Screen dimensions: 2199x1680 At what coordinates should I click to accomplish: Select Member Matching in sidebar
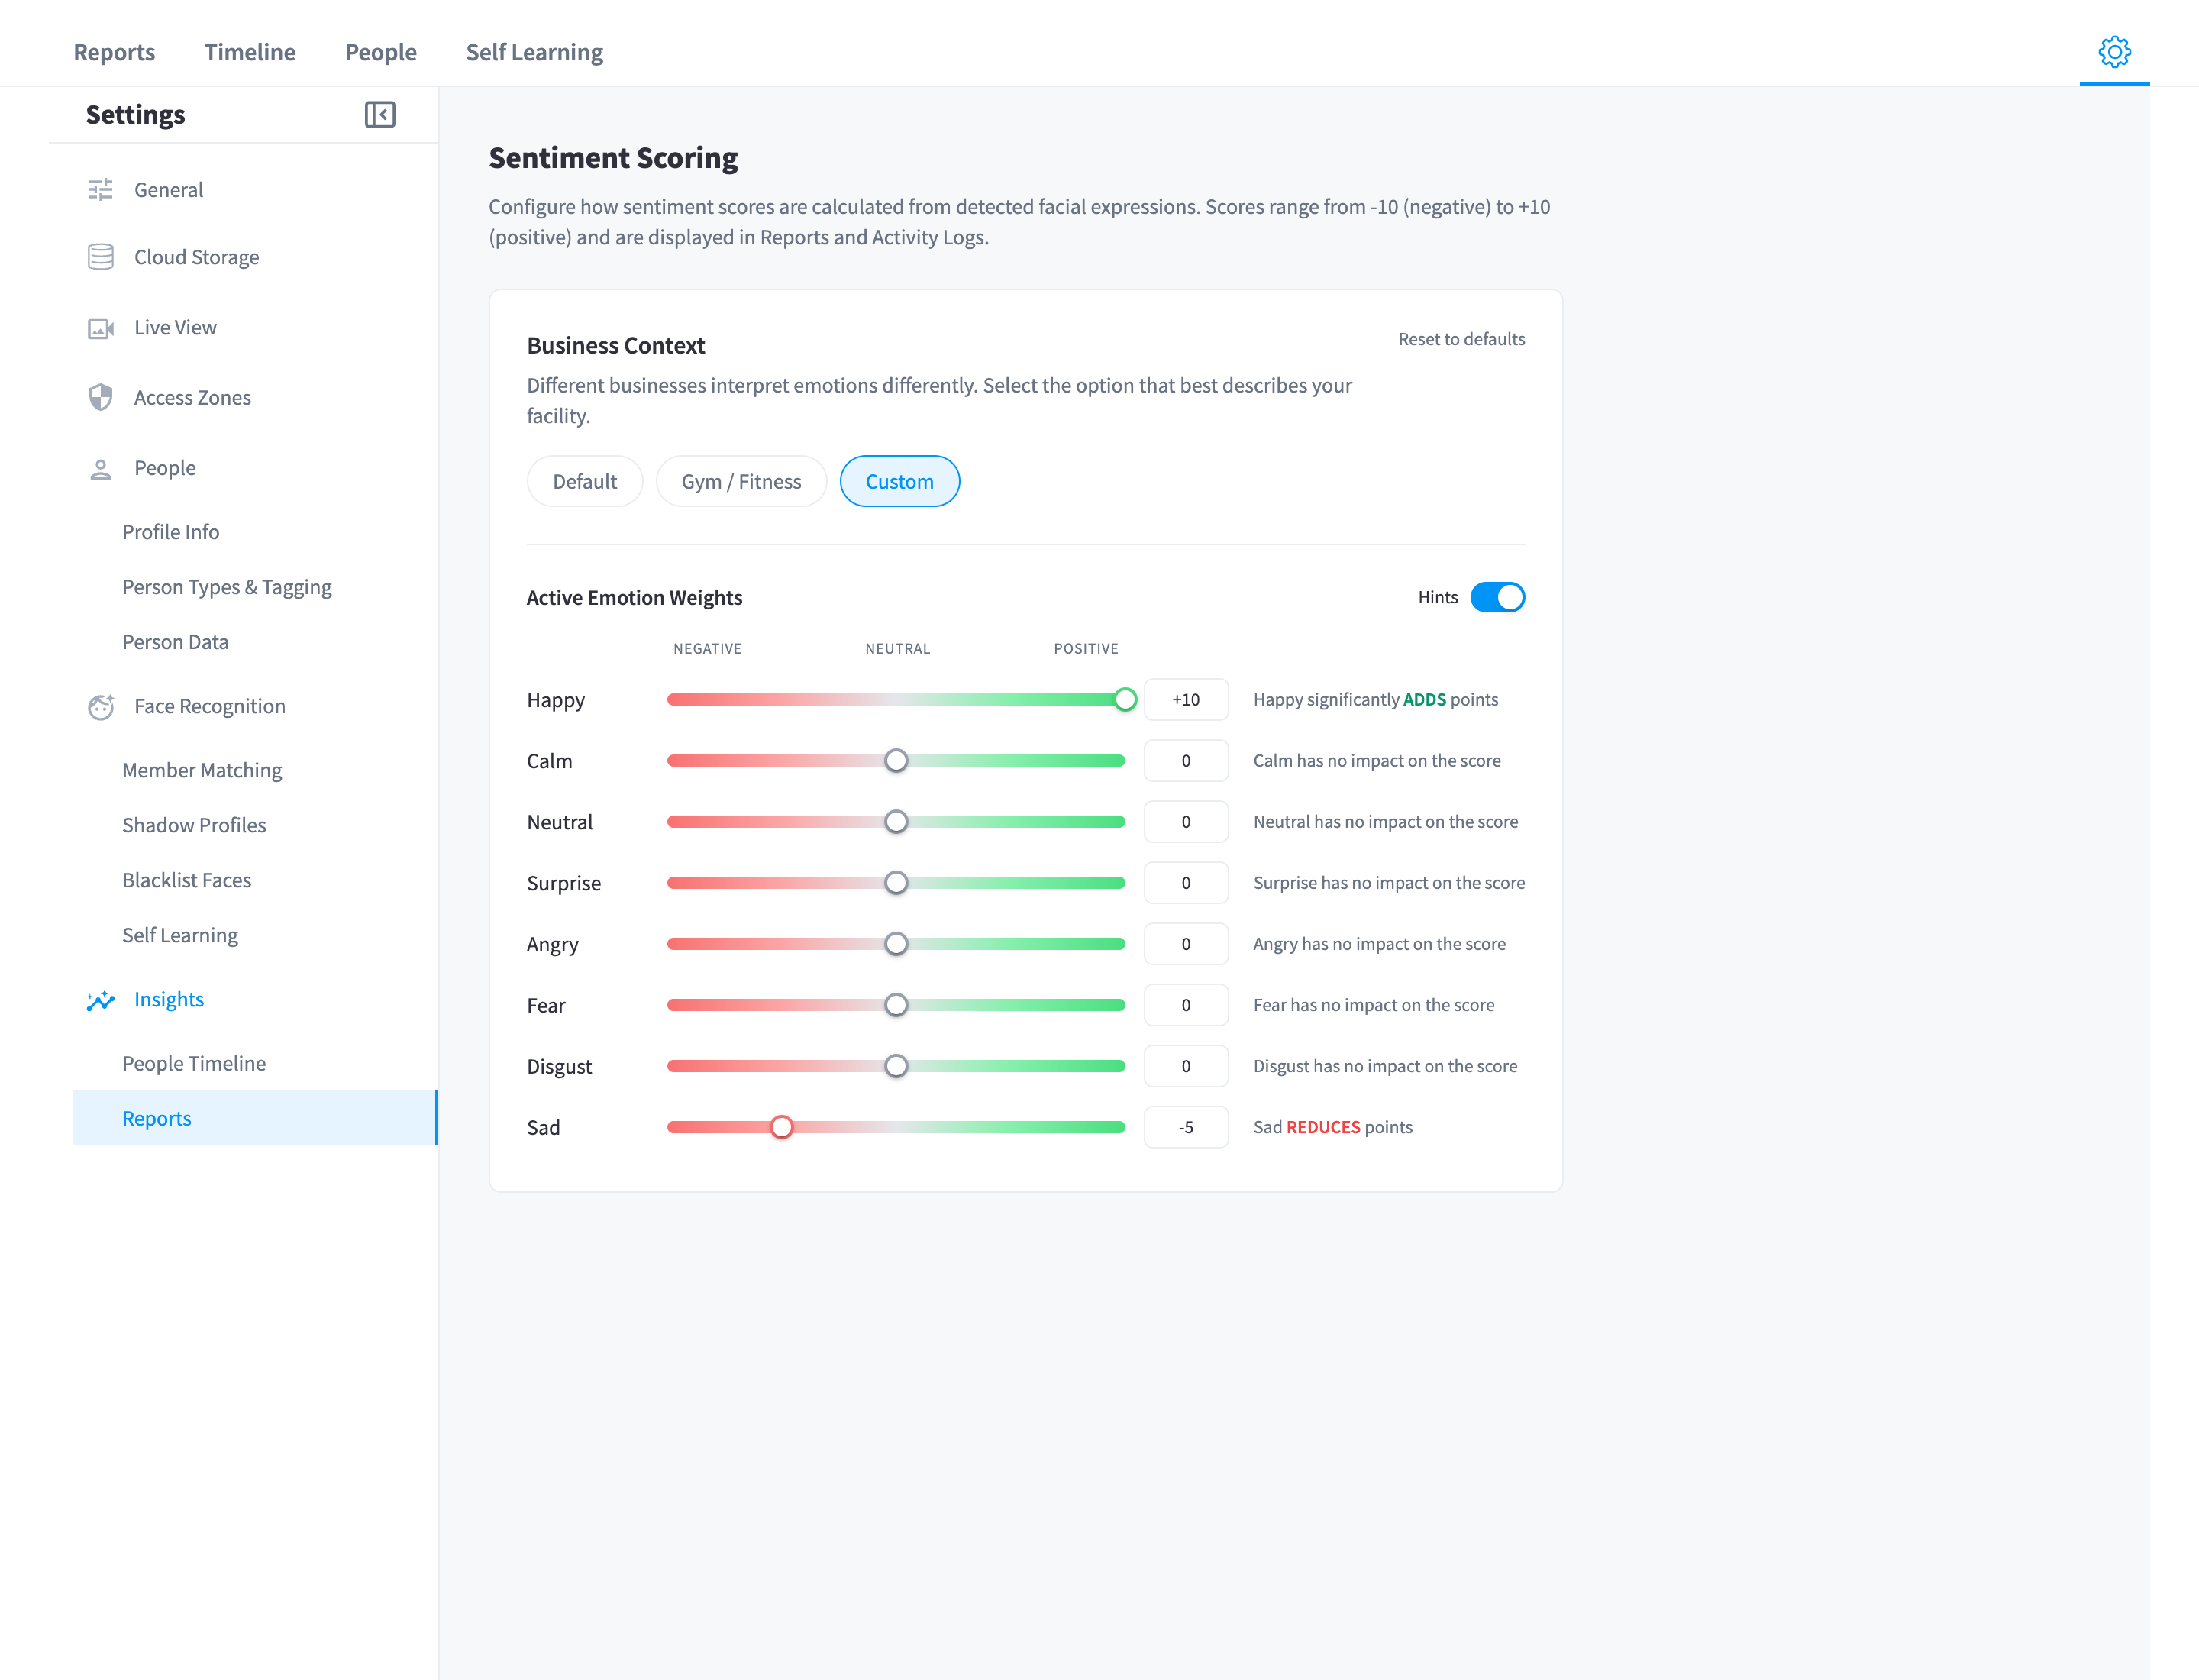(x=202, y=771)
